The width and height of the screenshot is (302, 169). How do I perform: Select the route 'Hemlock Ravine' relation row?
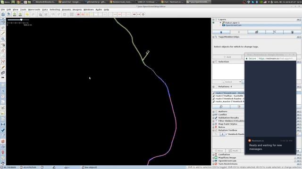[228, 99]
